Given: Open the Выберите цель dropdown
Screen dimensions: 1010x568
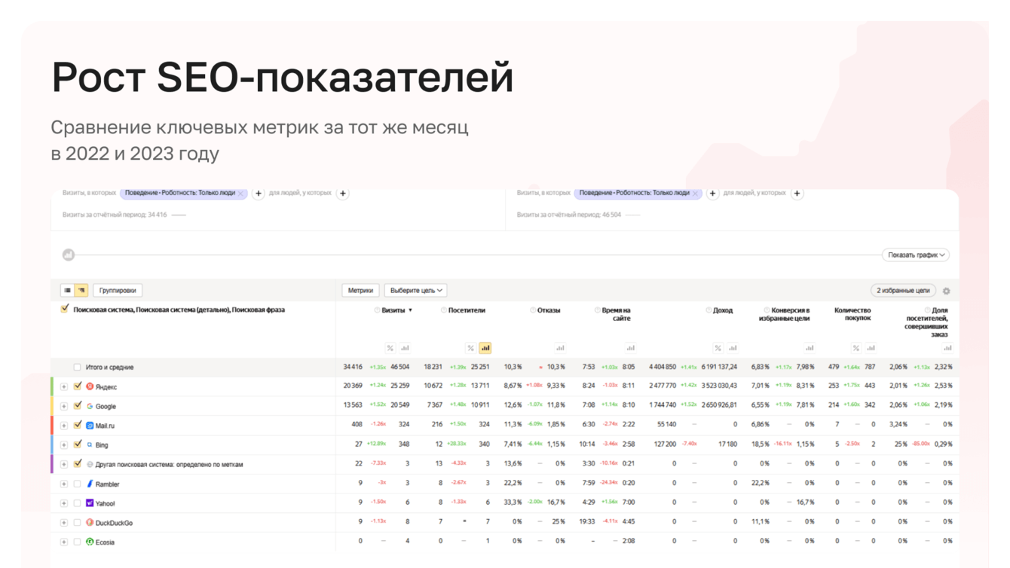Looking at the screenshot, I should tap(416, 290).
